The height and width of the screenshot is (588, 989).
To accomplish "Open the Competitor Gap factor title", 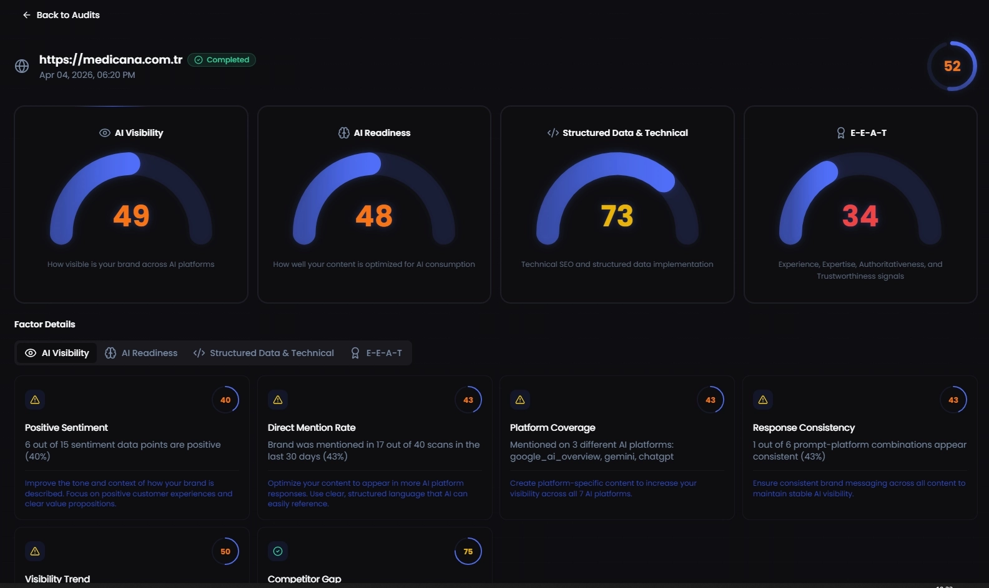I will 305,579.
